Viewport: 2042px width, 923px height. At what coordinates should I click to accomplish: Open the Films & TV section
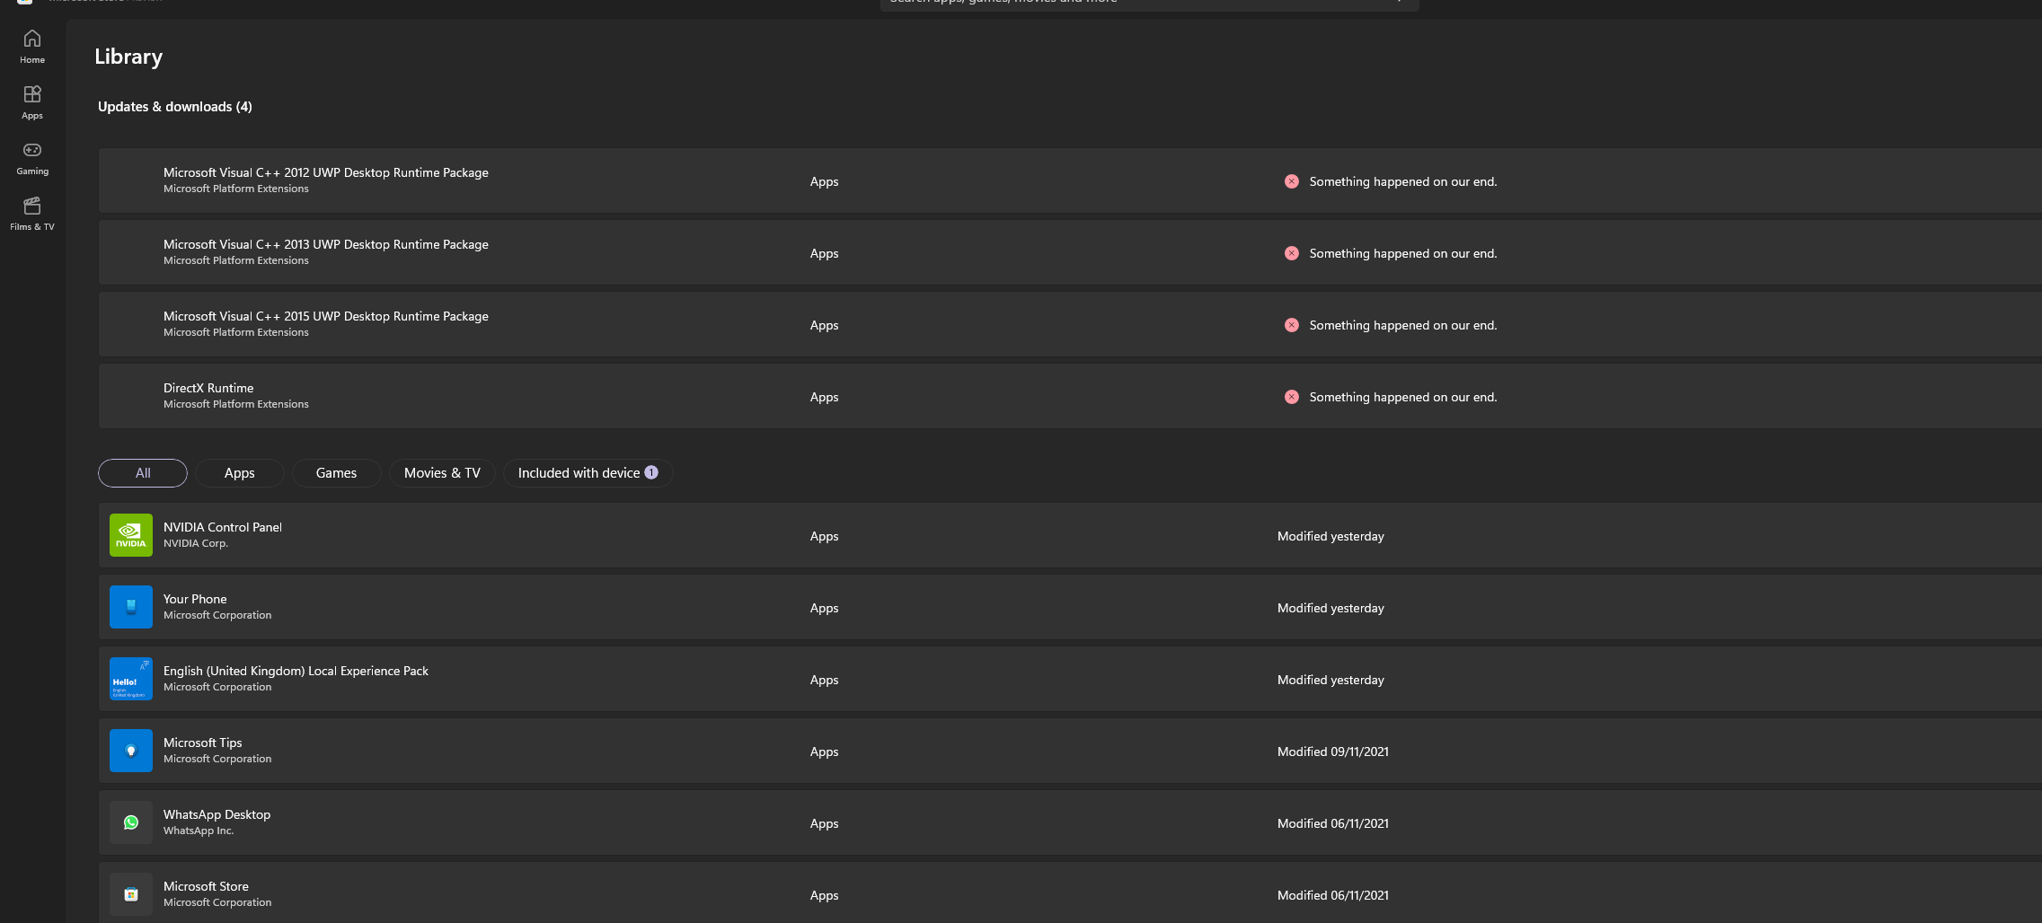[32, 214]
